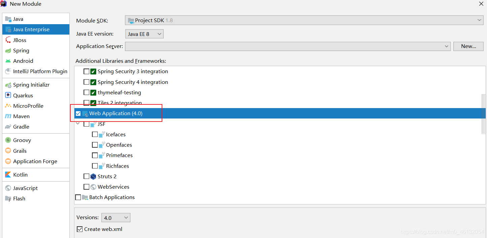
Task: Collapse the JSF tree node arrow
Action: pyautogui.click(x=78, y=124)
